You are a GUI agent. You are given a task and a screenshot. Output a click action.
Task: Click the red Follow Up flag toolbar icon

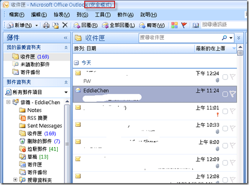click(x=184, y=25)
